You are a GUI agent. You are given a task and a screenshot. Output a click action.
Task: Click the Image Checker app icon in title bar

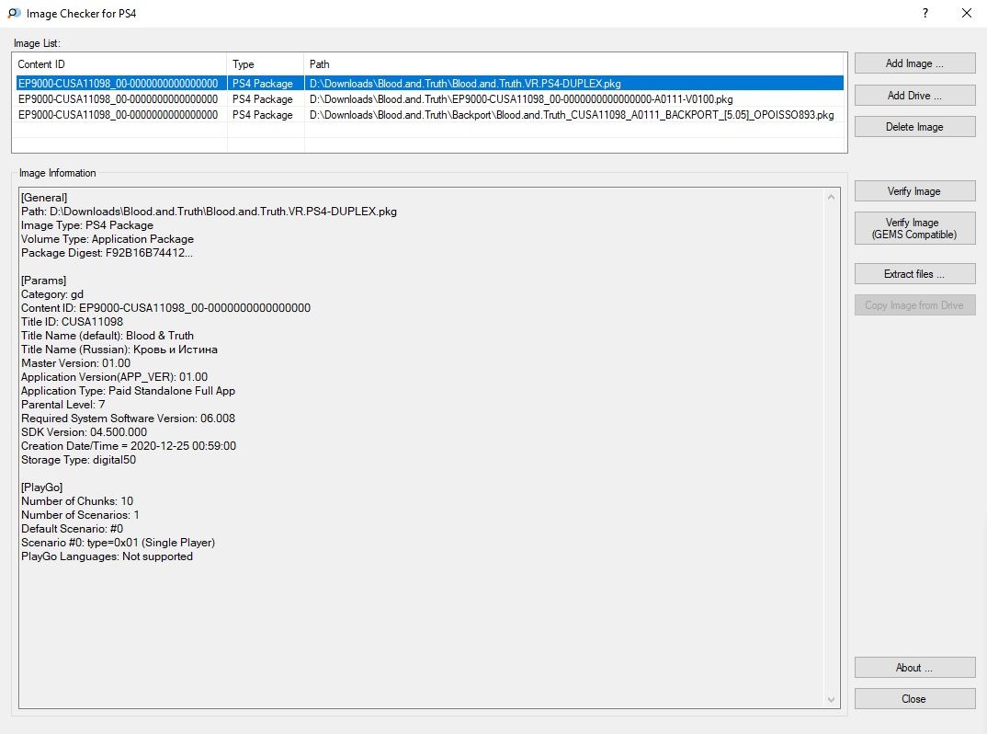pos(14,13)
